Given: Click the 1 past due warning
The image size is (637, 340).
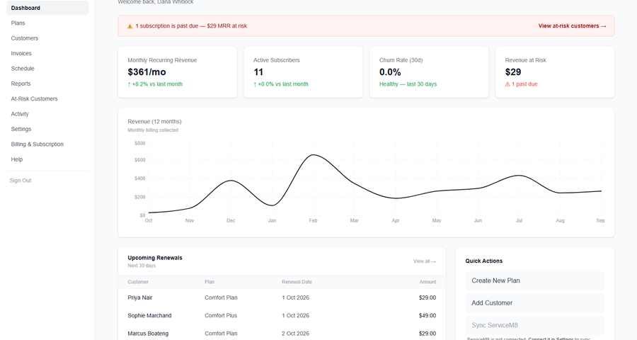Looking at the screenshot, I should coord(521,84).
